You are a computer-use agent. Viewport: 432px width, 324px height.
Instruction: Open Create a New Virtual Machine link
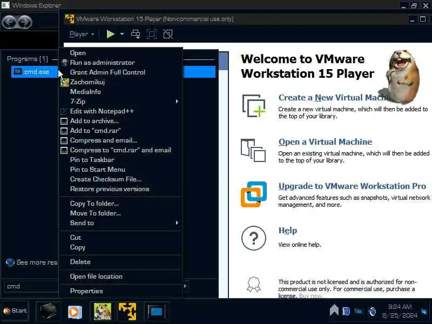point(334,98)
